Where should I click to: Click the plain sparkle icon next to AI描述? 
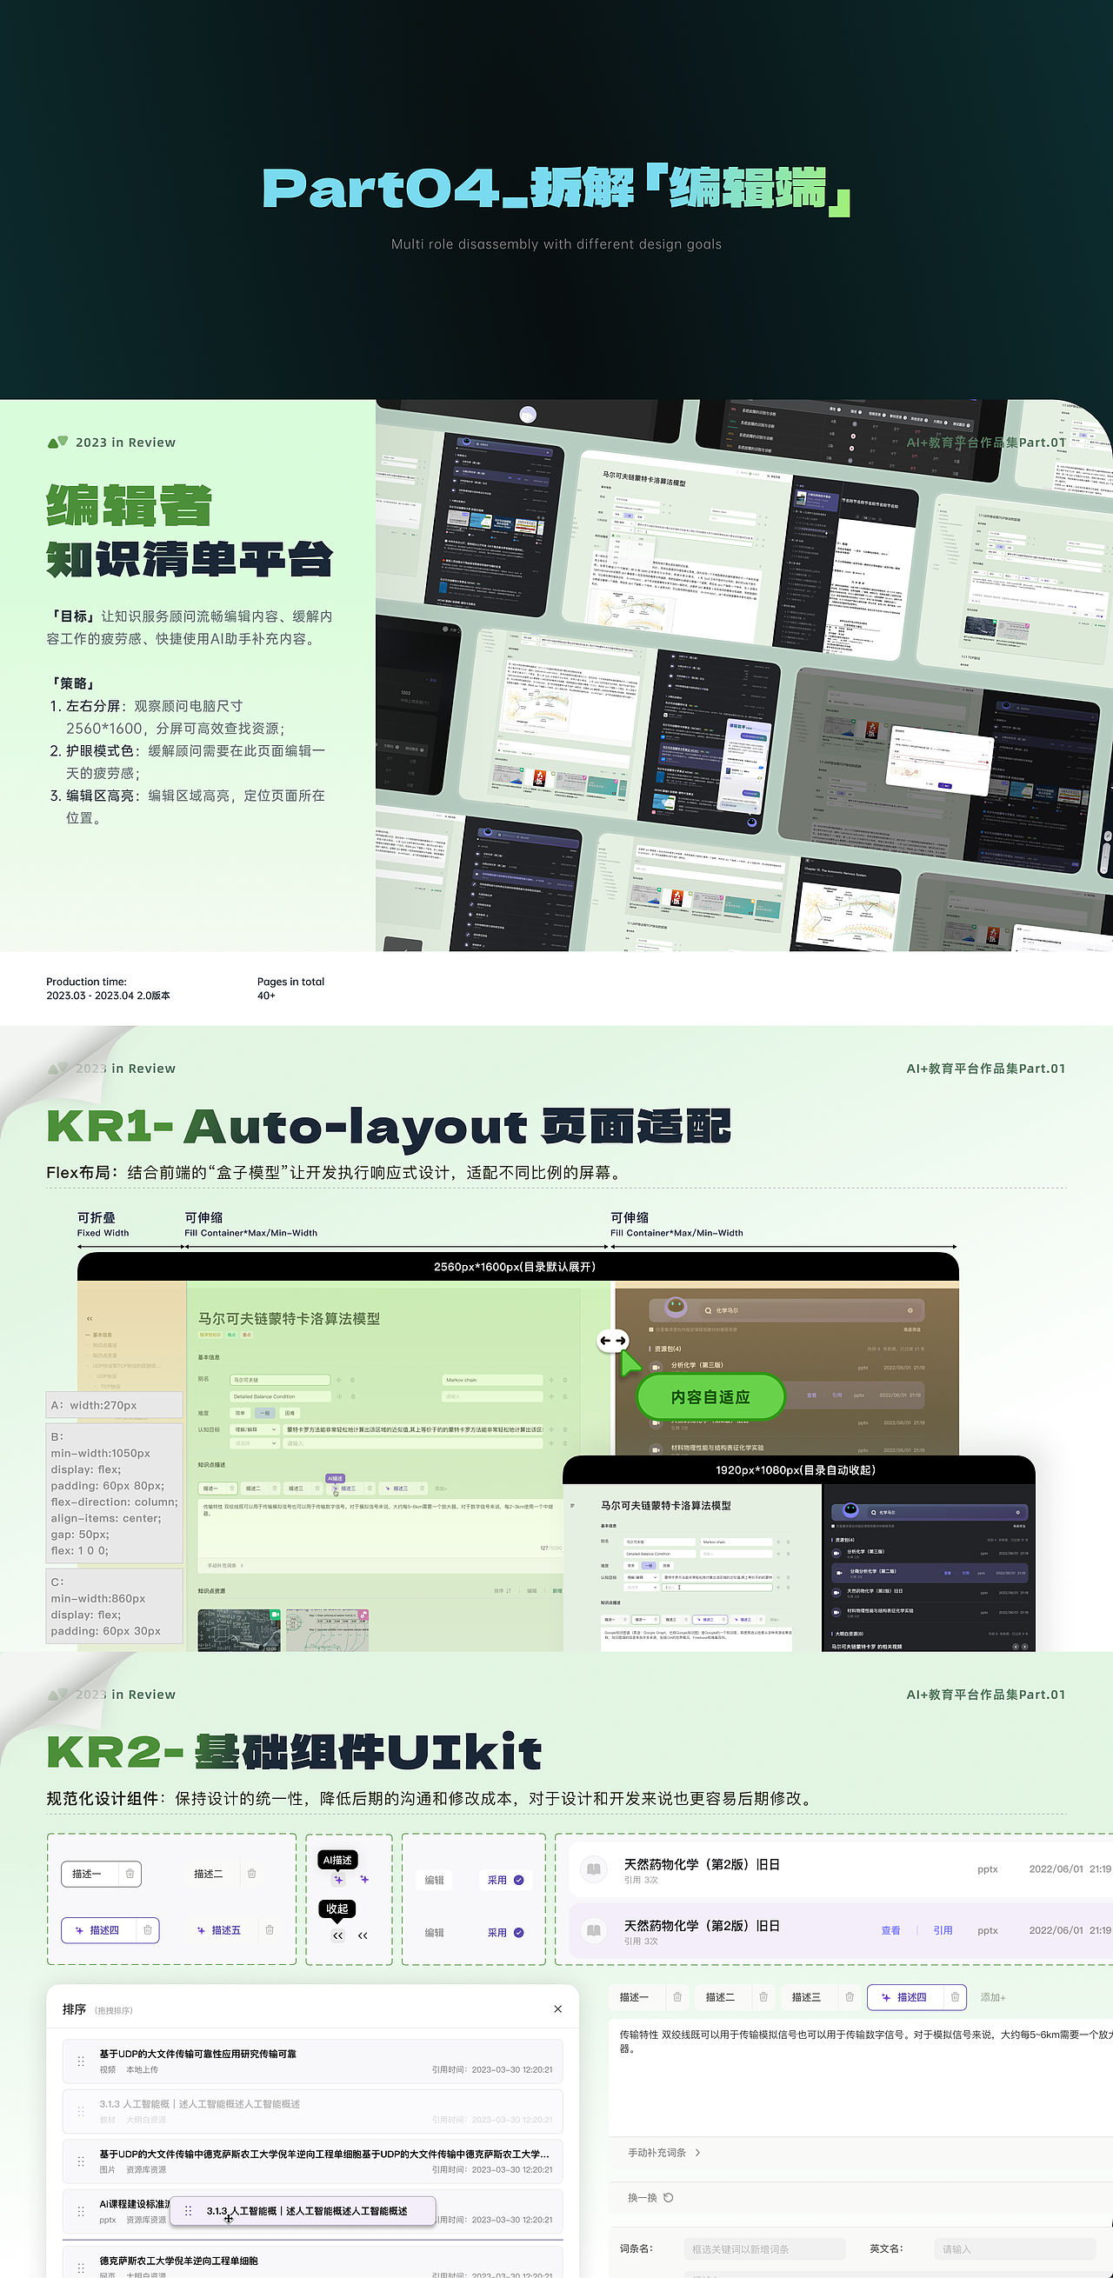pos(364,1879)
